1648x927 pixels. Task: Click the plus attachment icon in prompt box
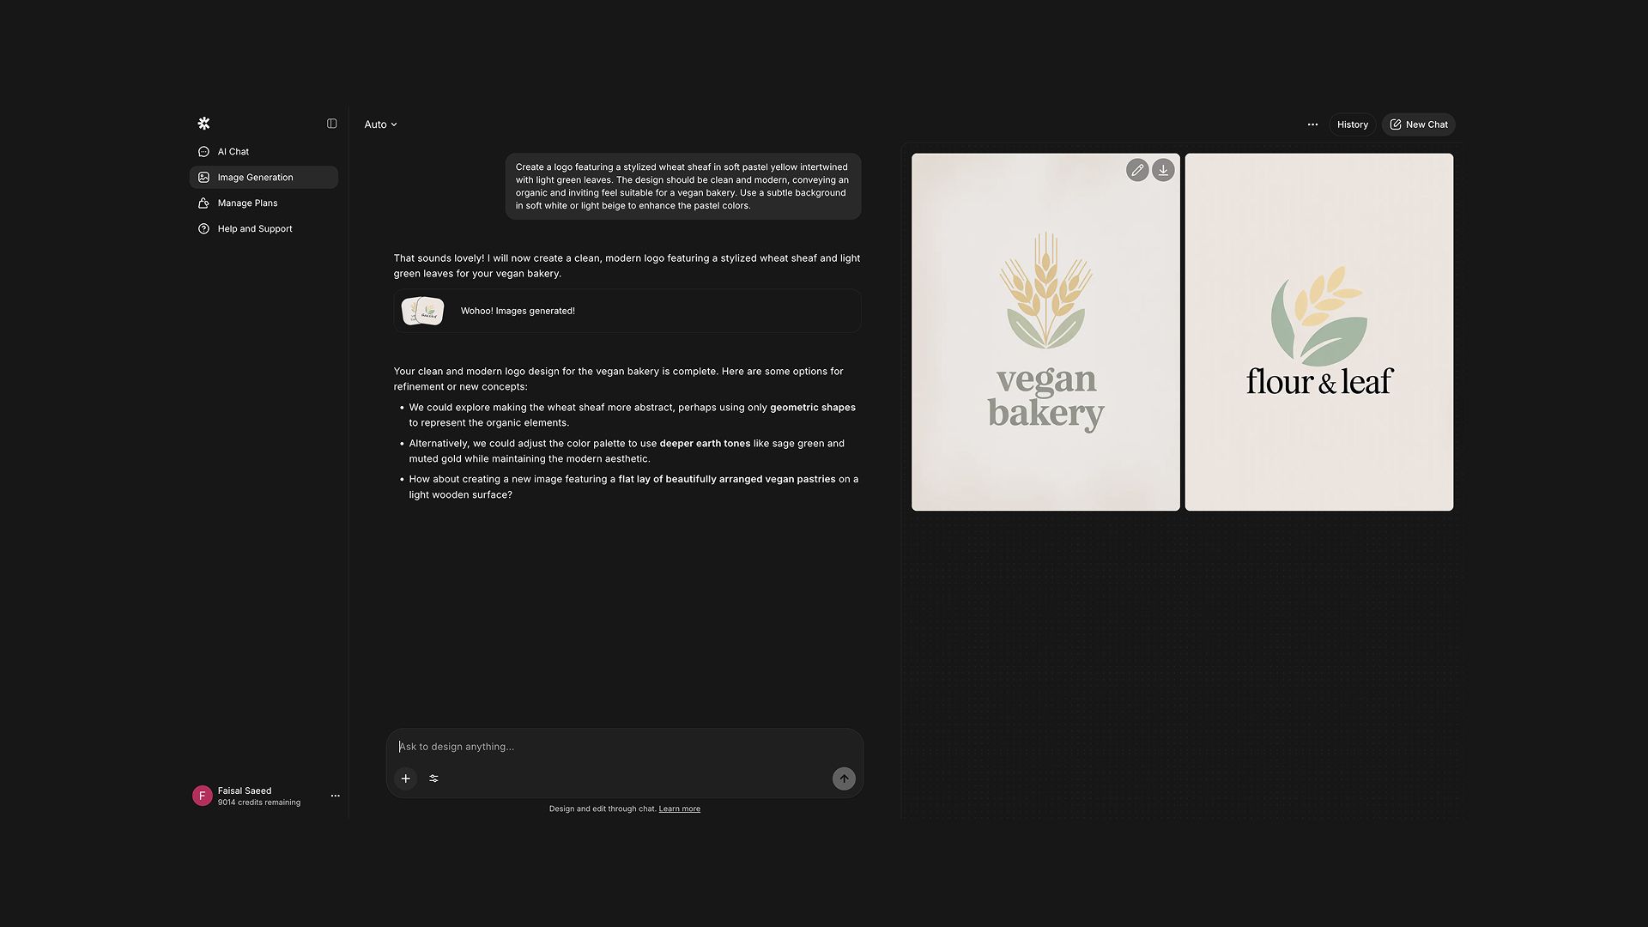(406, 779)
